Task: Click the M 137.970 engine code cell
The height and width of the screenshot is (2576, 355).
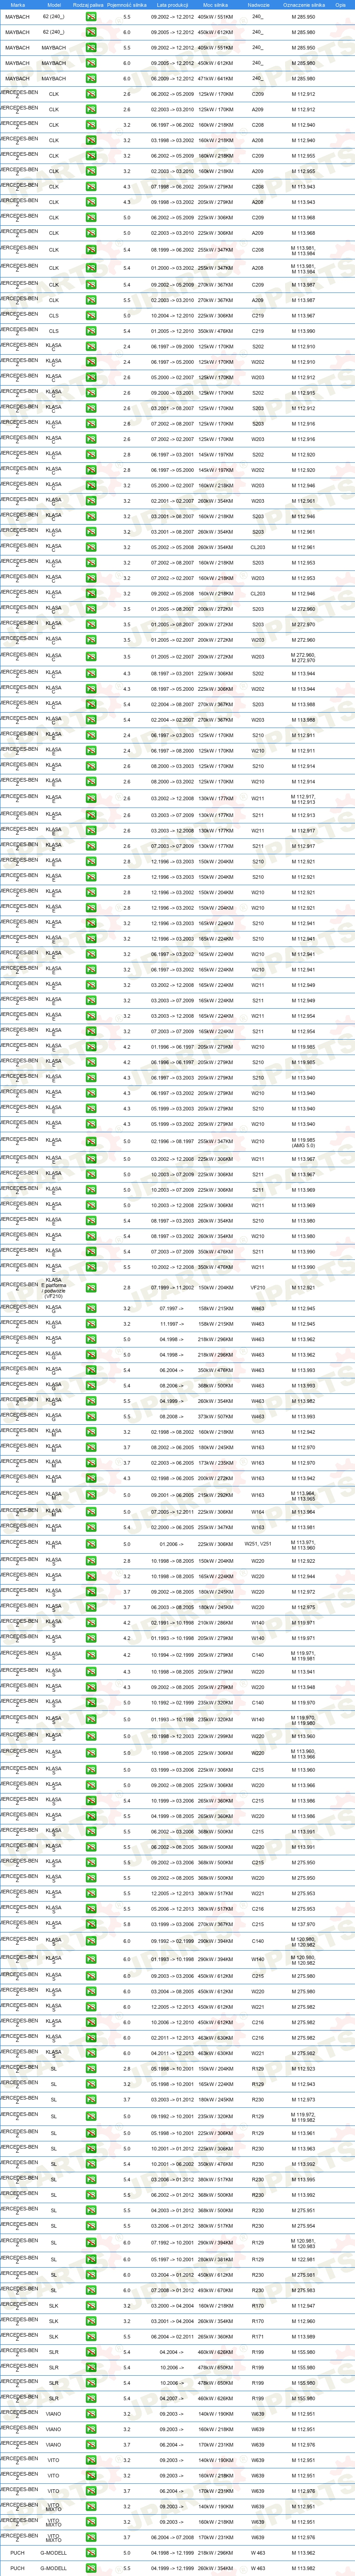Action: [303, 1924]
